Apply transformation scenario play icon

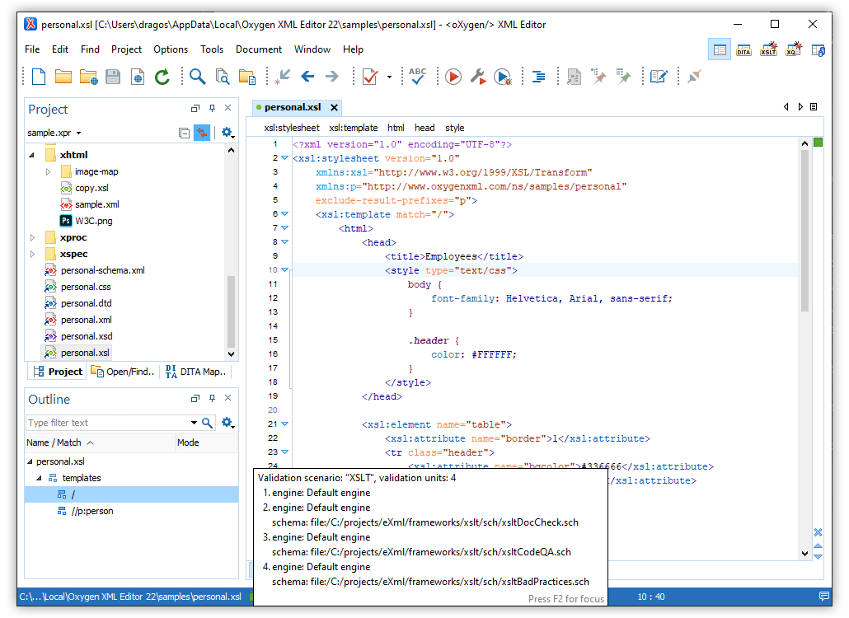[453, 77]
